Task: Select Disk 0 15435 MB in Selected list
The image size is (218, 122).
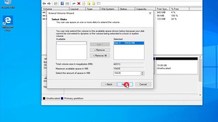Action: [x=129, y=43]
